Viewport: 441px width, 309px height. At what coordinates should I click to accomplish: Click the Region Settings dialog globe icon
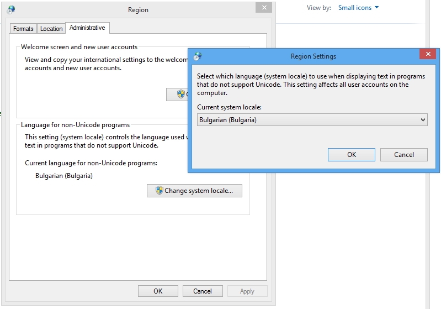tap(198, 56)
